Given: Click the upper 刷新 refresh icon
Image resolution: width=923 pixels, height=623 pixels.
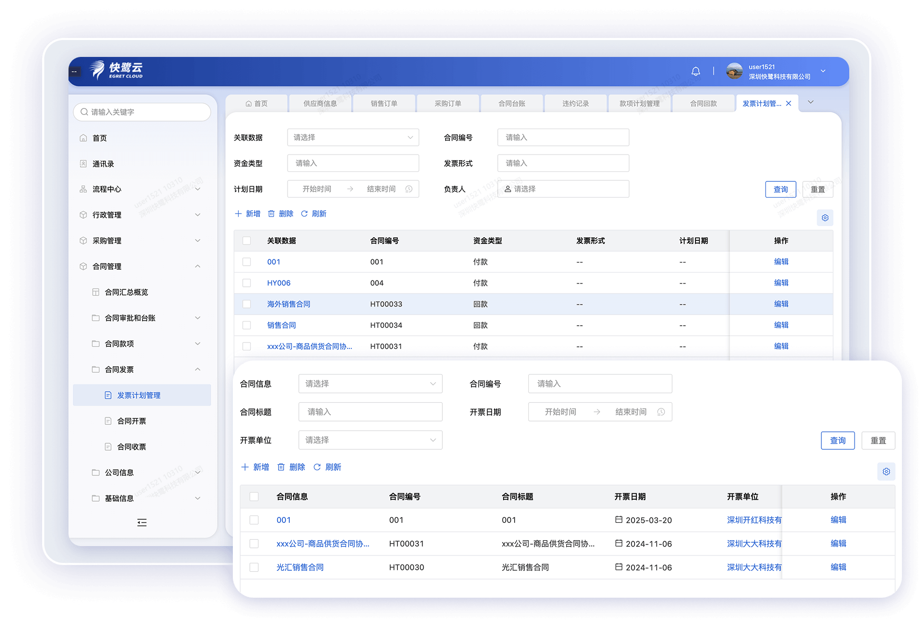Looking at the screenshot, I should click(305, 213).
